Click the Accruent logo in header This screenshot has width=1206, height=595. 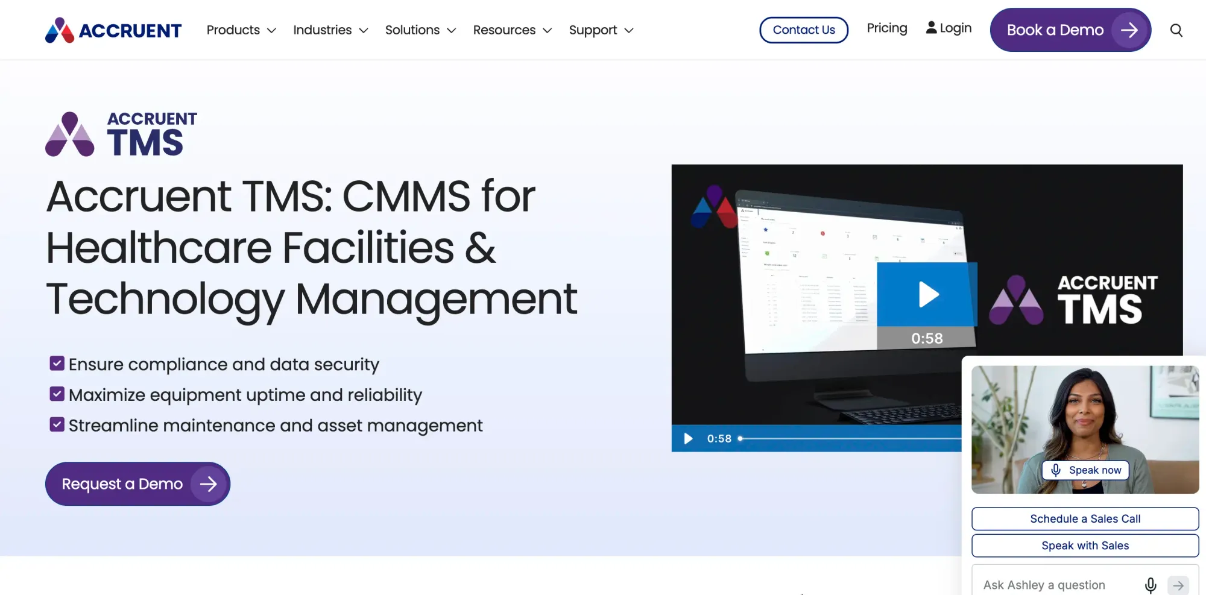[113, 30]
